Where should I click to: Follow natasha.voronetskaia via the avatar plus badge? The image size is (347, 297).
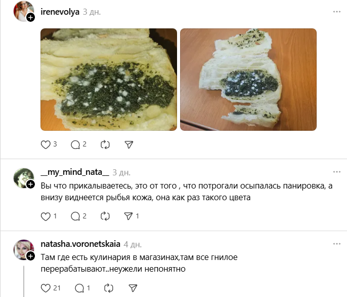30,256
